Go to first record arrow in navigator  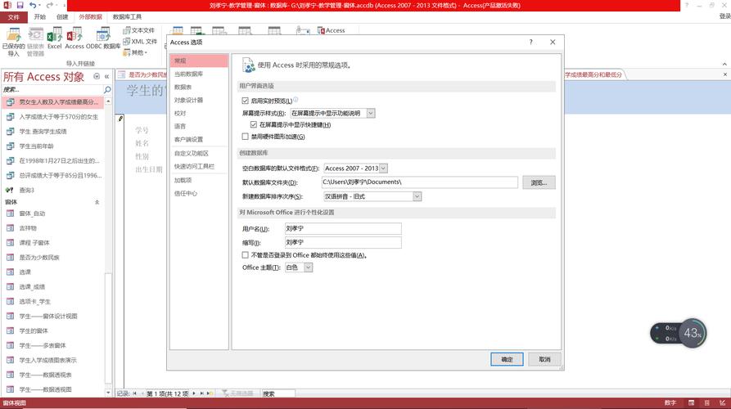point(134,393)
